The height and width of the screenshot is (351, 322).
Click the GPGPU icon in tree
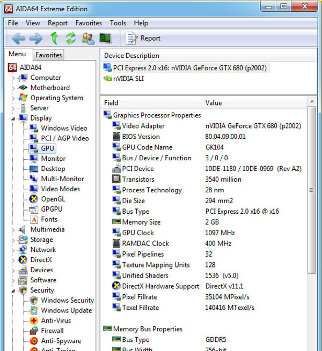pos(34,210)
